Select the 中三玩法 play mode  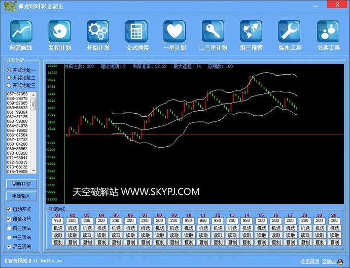(9, 237)
